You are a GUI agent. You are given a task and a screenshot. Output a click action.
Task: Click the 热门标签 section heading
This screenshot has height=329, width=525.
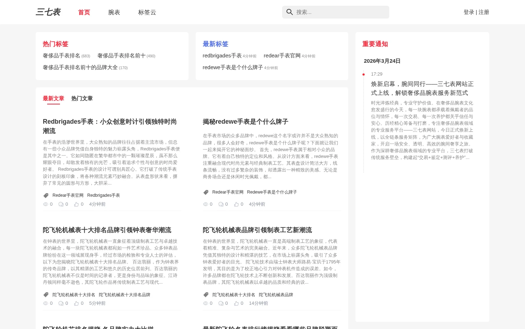(55, 44)
